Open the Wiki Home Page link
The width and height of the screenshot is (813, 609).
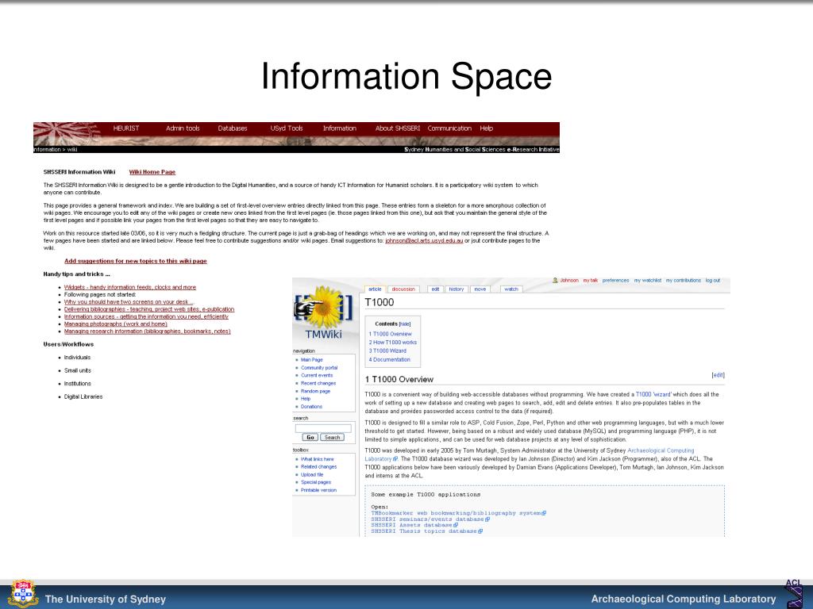152,172
